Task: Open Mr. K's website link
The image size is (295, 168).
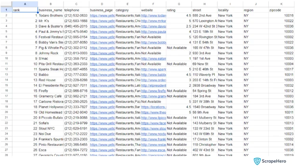Action: (153, 21)
